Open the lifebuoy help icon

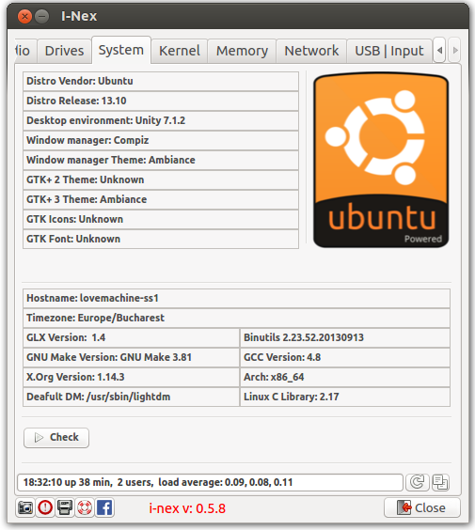(x=85, y=507)
